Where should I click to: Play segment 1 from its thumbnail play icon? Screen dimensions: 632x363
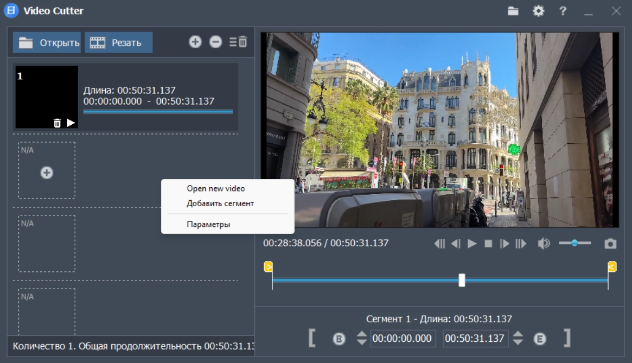click(71, 123)
